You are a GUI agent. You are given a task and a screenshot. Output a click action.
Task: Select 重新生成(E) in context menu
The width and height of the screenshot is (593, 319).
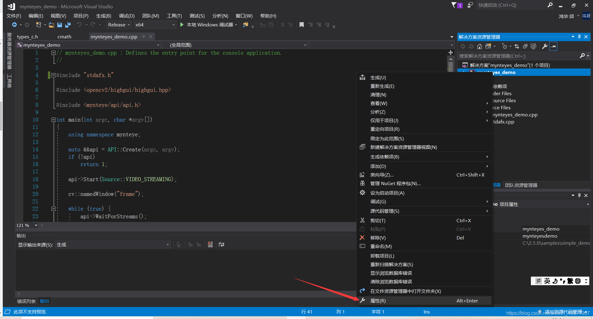[x=424, y=86]
